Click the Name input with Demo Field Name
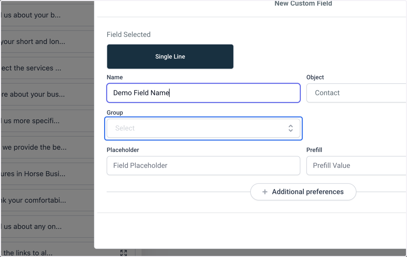Image resolution: width=407 pixels, height=257 pixels. click(x=203, y=93)
